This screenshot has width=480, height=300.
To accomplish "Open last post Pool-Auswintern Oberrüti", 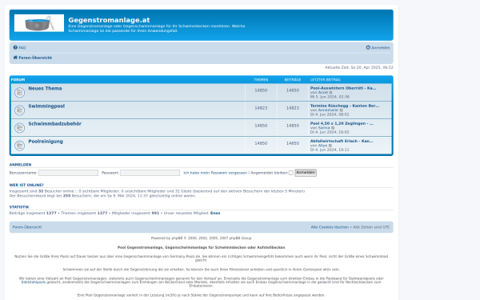I will (343, 88).
